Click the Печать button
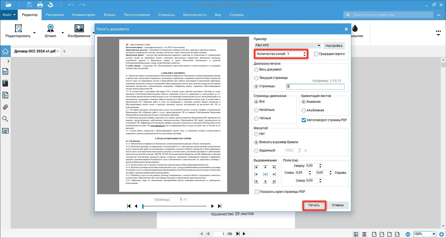Viewport: 446px width, 238px height. [314, 205]
